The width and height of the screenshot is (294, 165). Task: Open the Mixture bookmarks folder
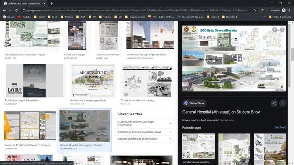(67, 17)
